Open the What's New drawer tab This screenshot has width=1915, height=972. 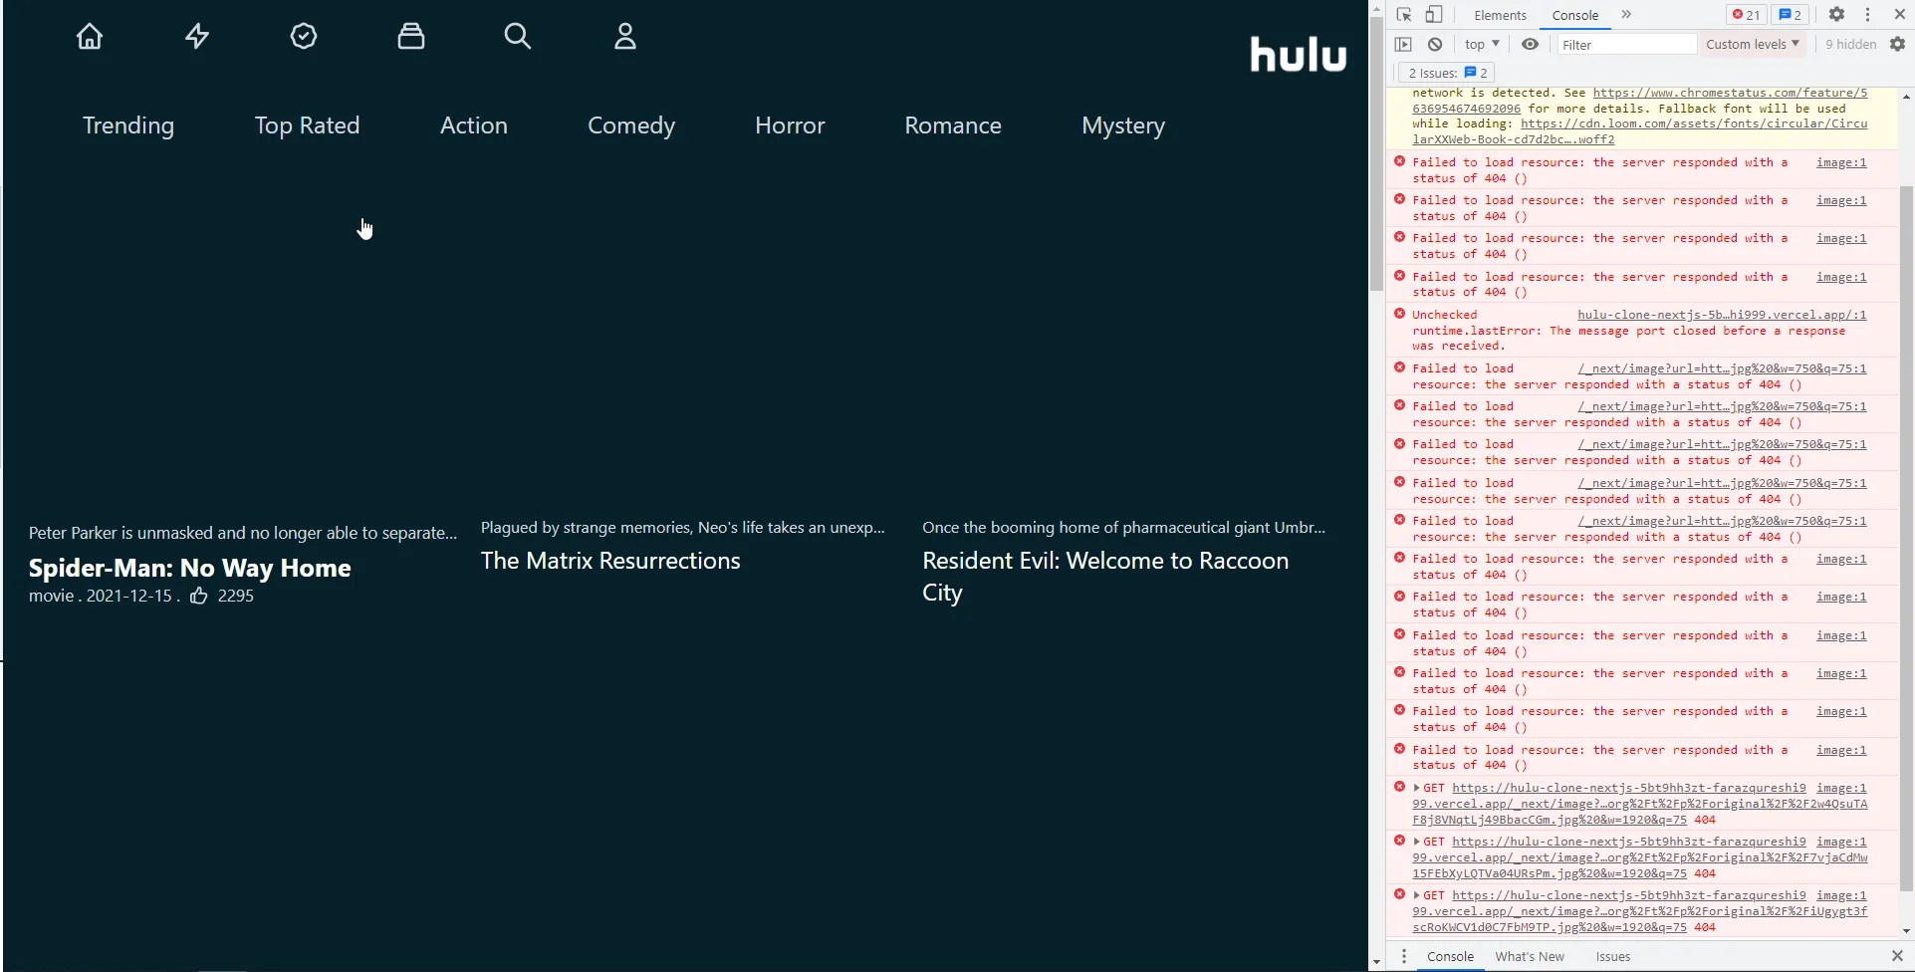(x=1530, y=956)
